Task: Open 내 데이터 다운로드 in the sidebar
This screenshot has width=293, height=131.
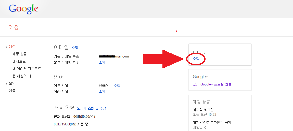Action: click(x=27, y=69)
